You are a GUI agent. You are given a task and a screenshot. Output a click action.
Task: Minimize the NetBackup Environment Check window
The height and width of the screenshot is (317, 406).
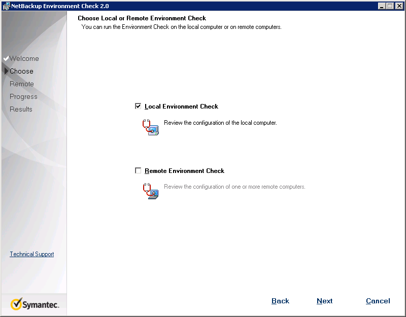click(382, 6)
